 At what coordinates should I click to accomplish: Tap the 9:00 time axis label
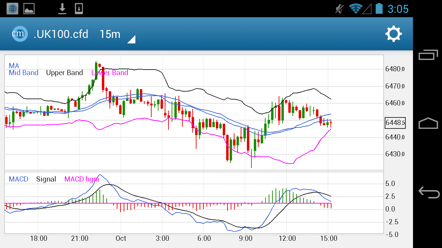point(246,238)
